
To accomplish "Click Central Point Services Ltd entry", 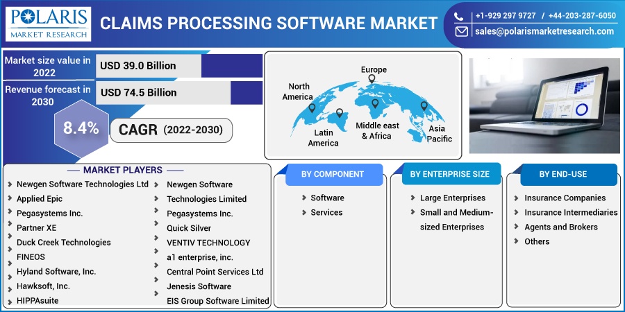I will [x=215, y=272].
